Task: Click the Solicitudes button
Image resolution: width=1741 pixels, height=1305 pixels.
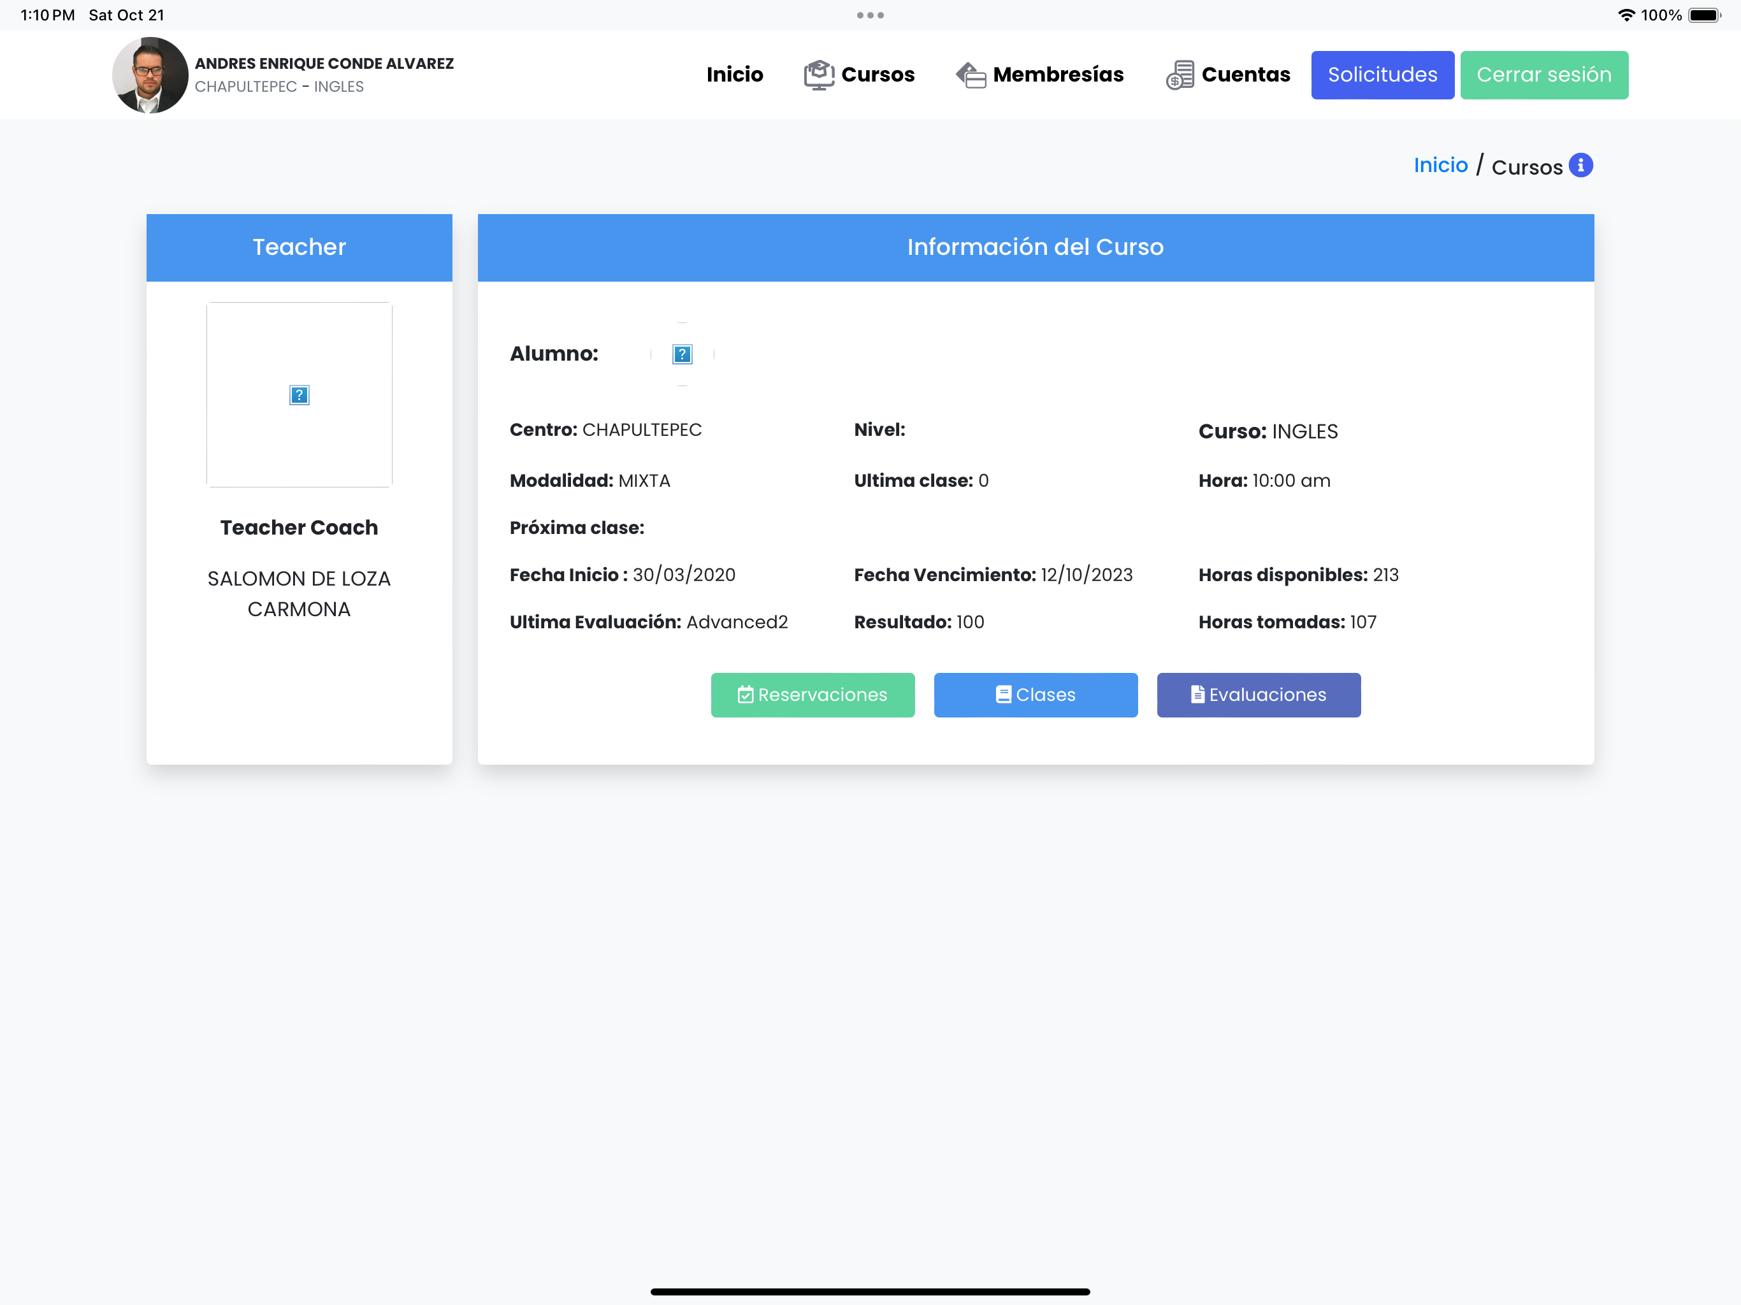Action: pos(1382,75)
